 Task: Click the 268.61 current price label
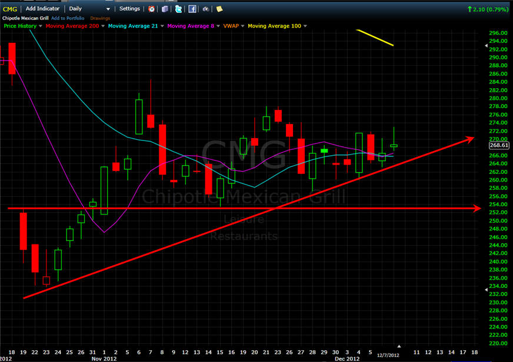pyautogui.click(x=501, y=145)
